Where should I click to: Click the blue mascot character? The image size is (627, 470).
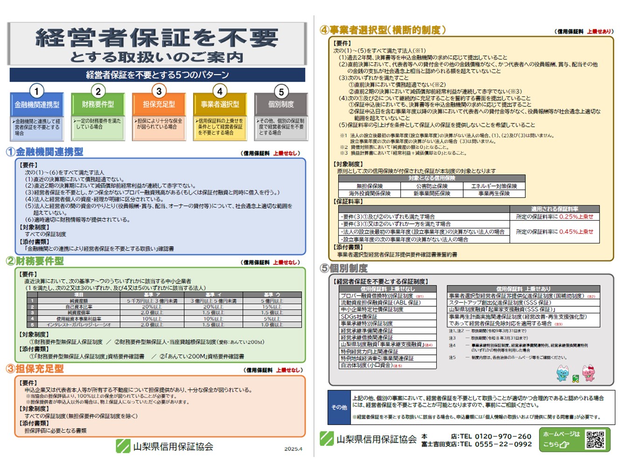tap(563, 373)
